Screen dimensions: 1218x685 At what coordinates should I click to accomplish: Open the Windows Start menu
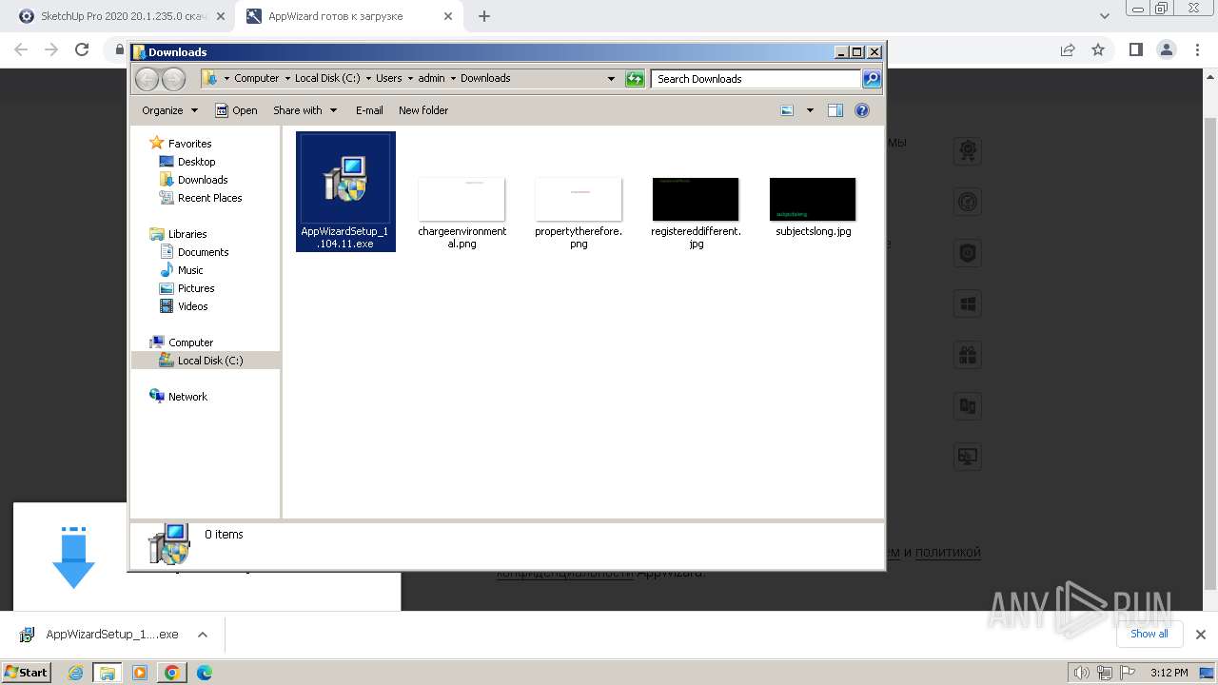click(x=27, y=672)
